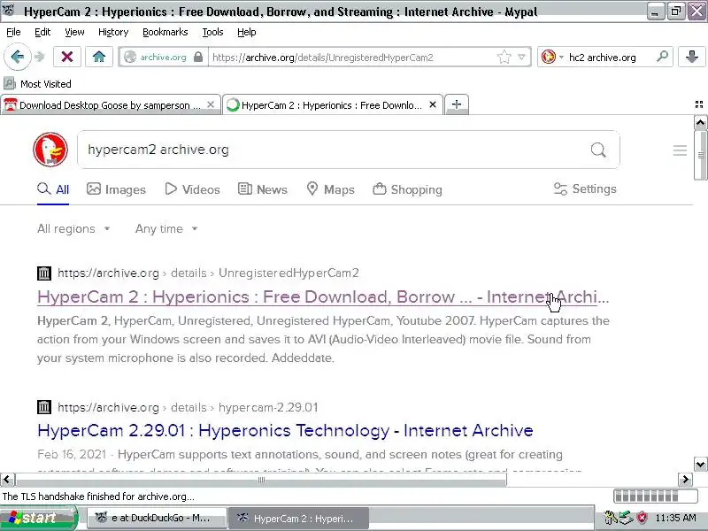
Task: Open URL history dropdown arrow
Action: click(521, 57)
